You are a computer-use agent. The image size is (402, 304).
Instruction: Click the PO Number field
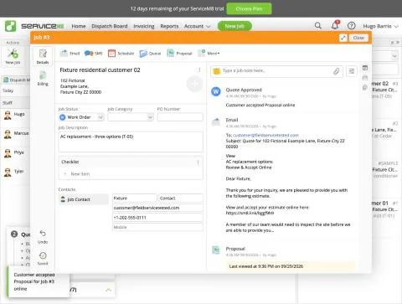[180, 117]
